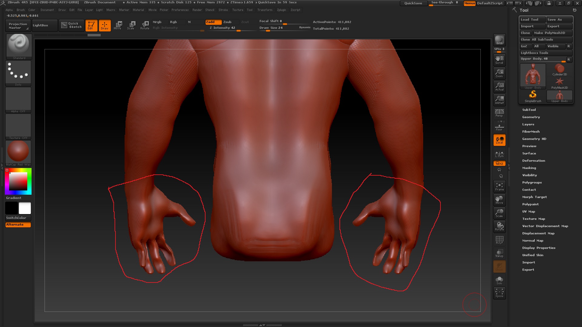This screenshot has width=582, height=327.
Task: Click the AAHalf zoom icon
Action: coord(499,100)
